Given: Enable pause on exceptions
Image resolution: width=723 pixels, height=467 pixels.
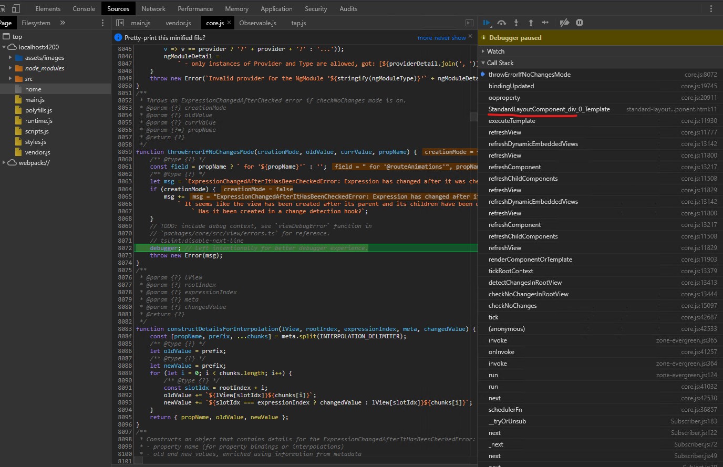Looking at the screenshot, I should click(579, 23).
